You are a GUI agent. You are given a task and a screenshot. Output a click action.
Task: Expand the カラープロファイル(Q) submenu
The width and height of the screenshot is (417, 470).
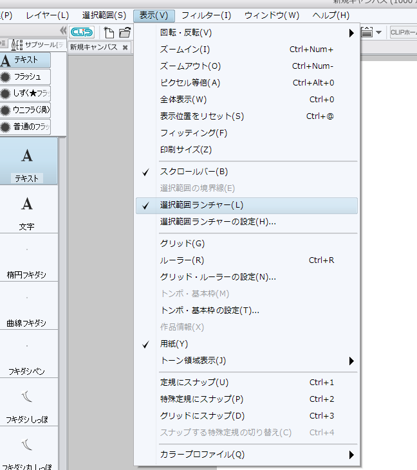pyautogui.click(x=246, y=455)
